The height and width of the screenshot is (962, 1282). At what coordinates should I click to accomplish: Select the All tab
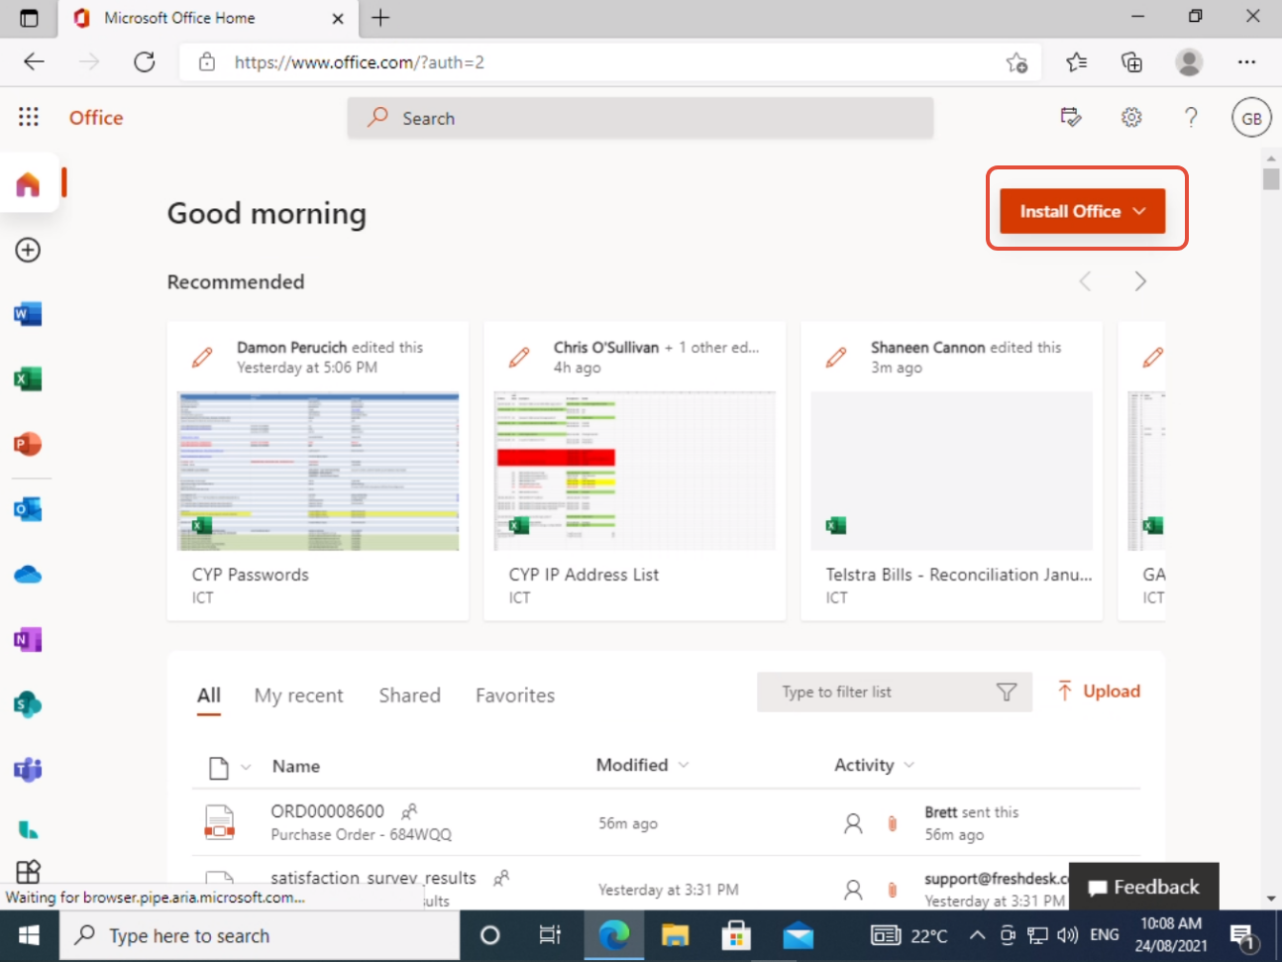pyautogui.click(x=208, y=695)
